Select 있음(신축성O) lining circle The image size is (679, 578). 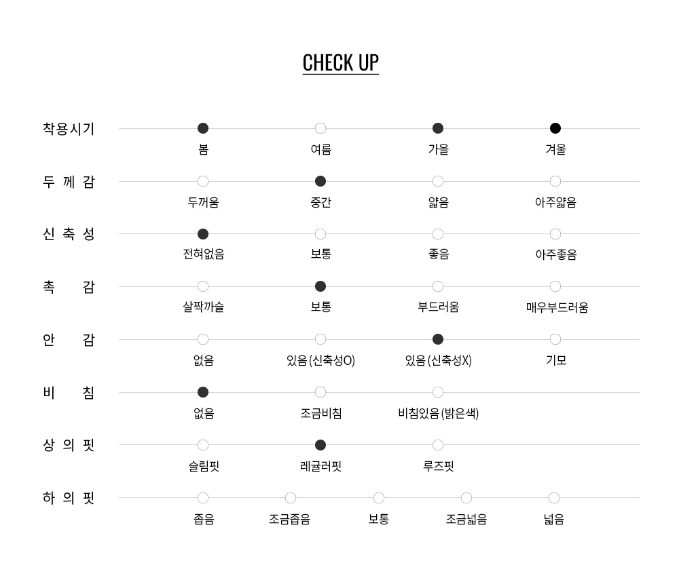coord(320,339)
